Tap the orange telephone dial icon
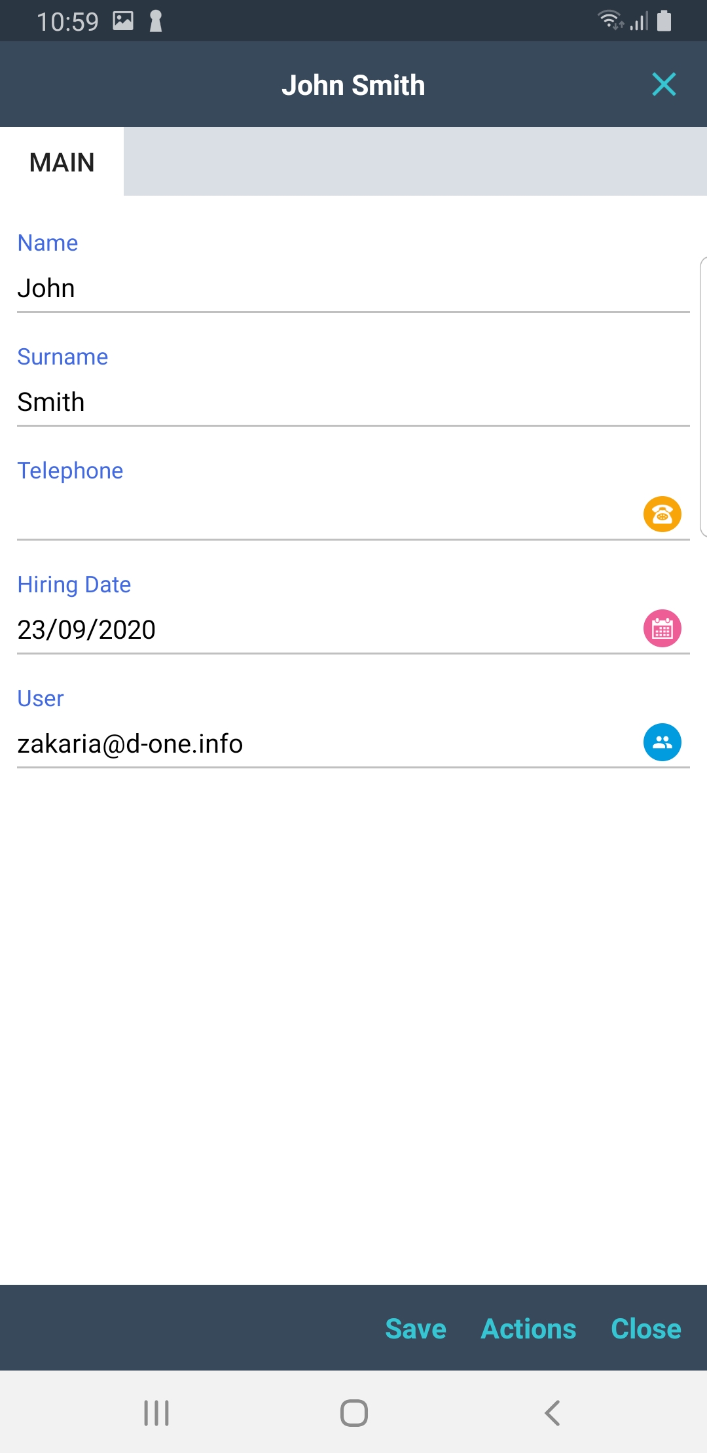 [662, 514]
